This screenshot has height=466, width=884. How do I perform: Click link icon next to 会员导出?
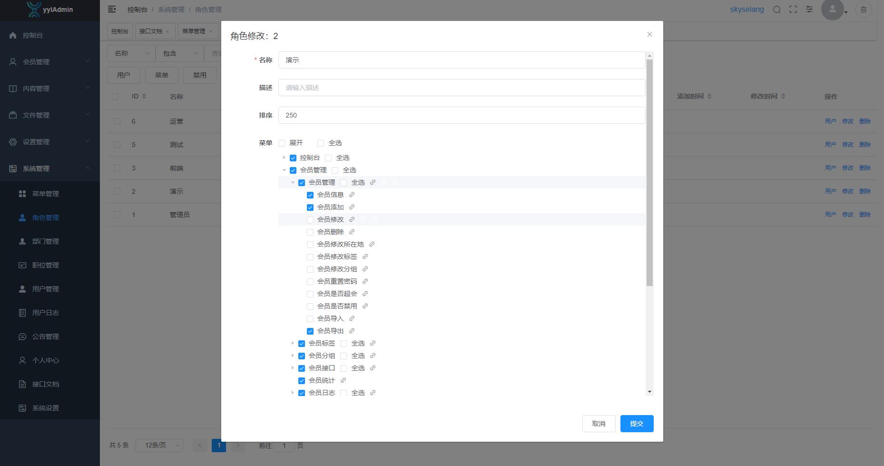coord(352,331)
